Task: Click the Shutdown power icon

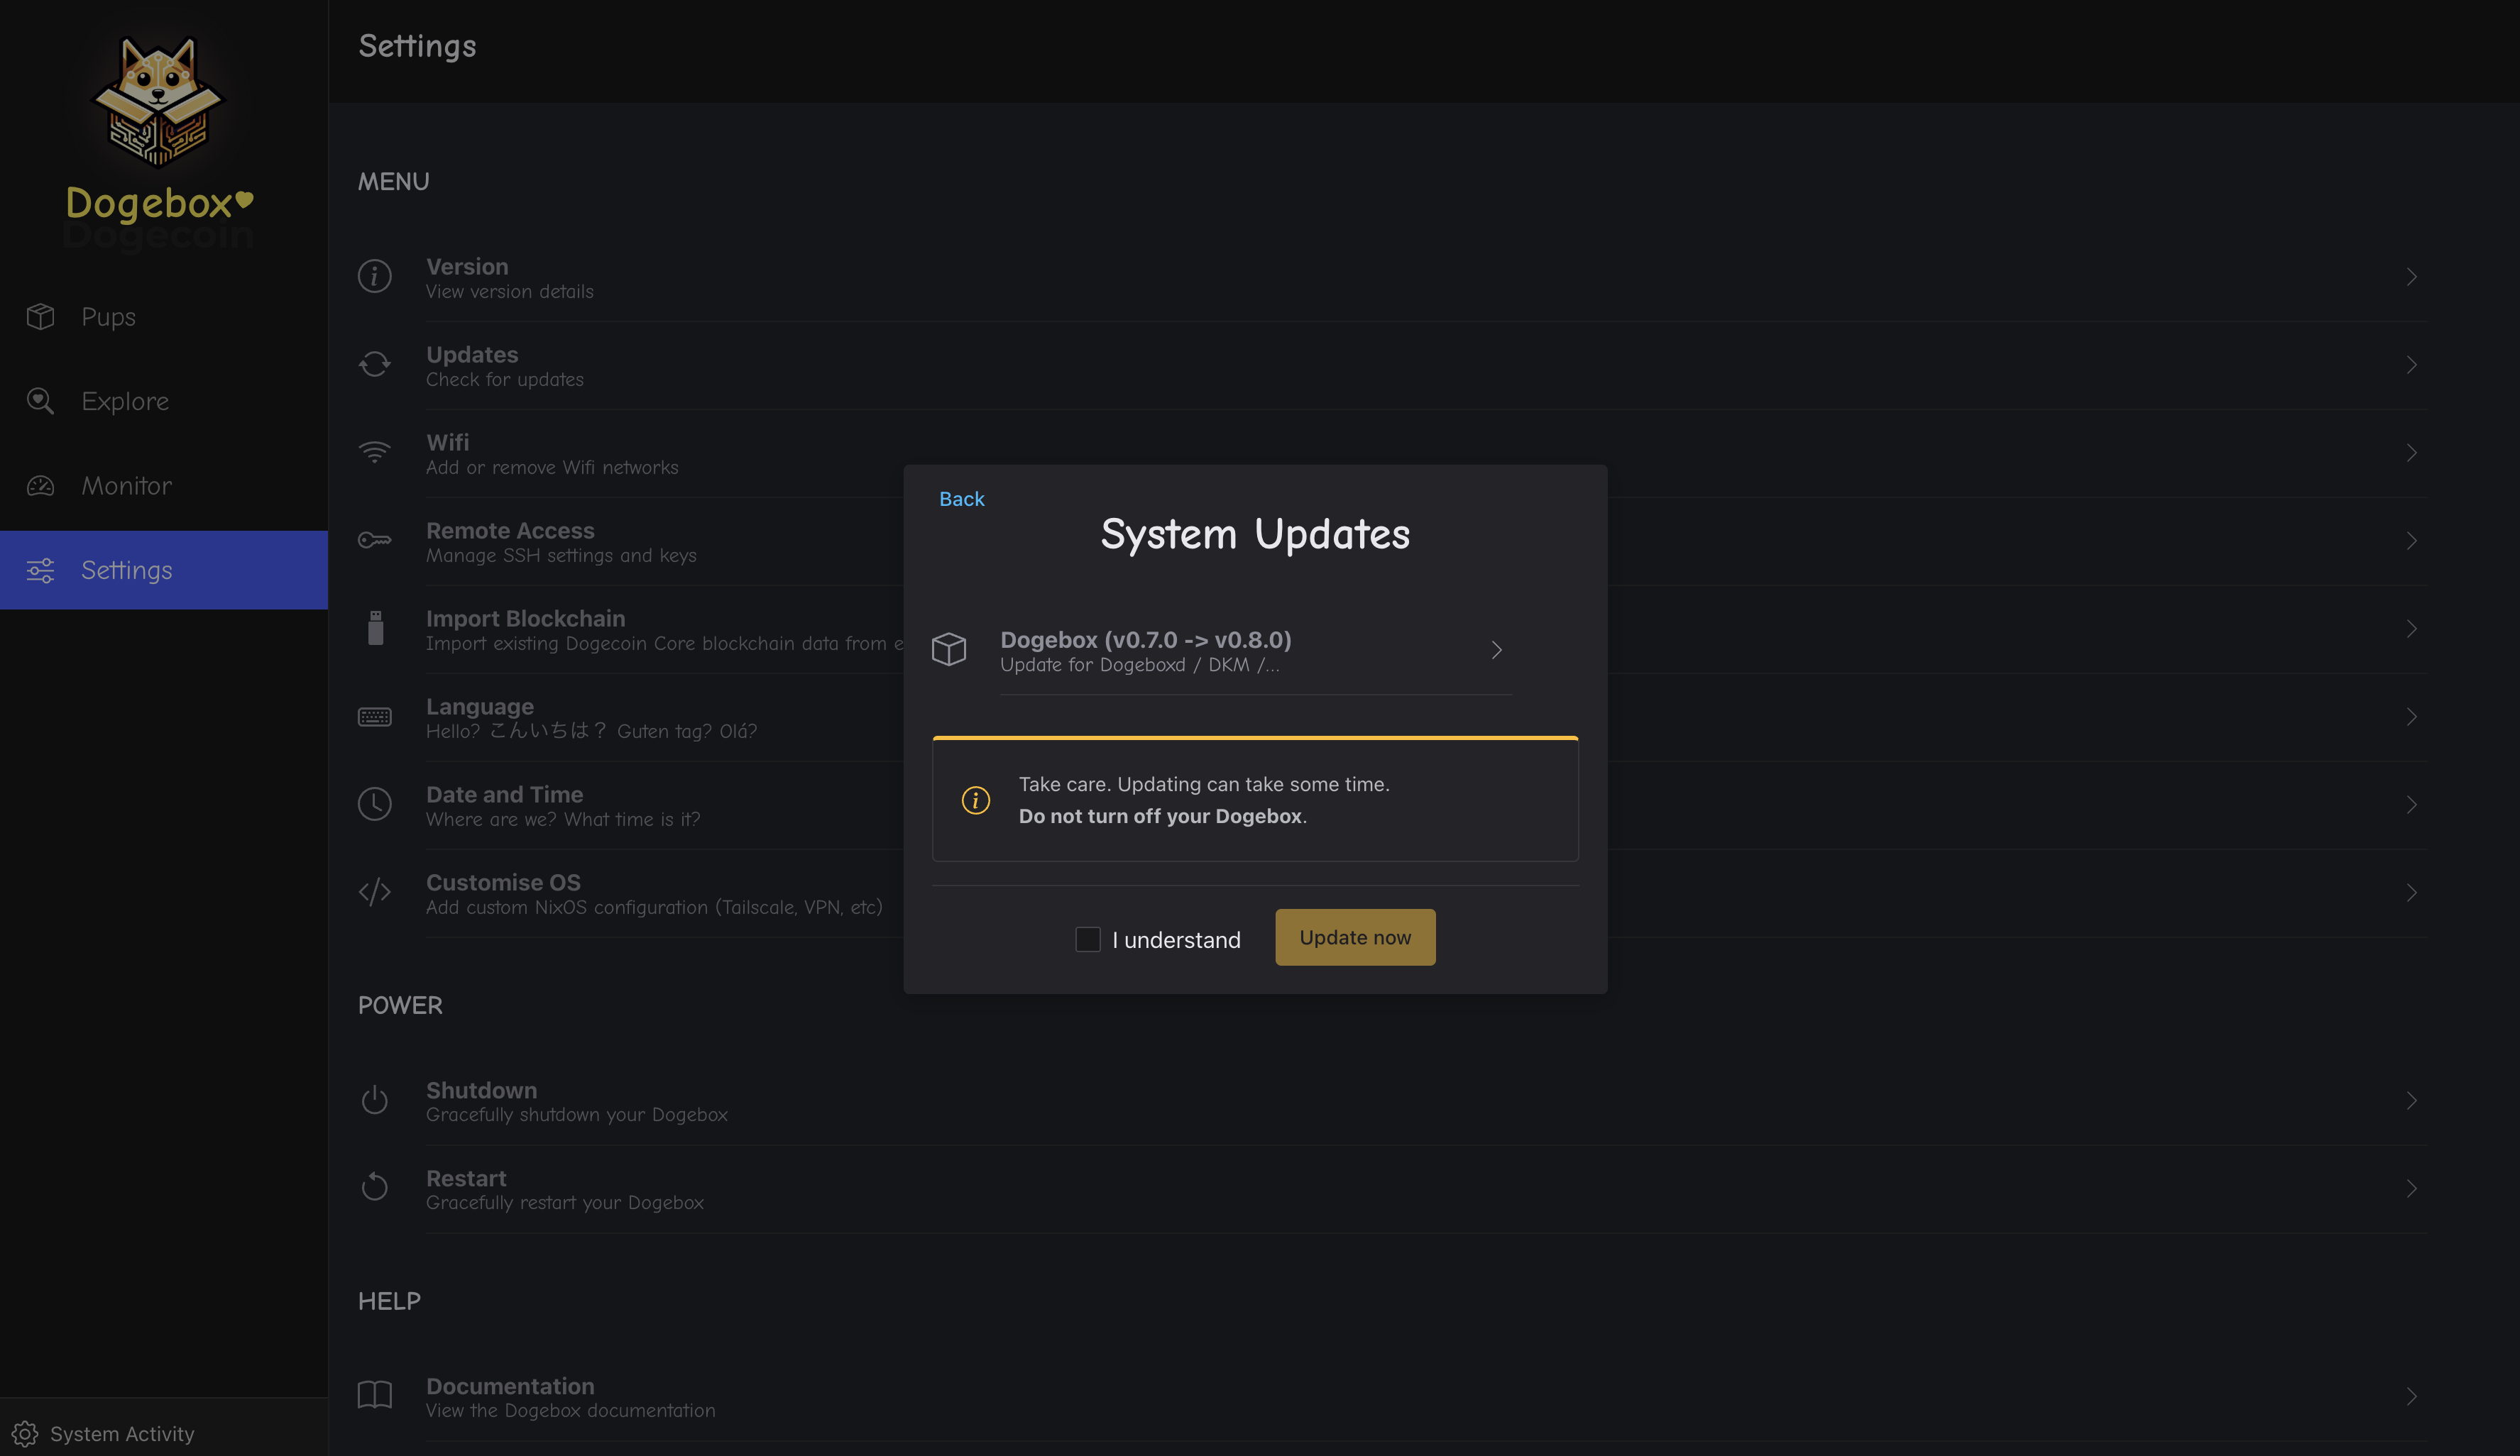Action: click(x=374, y=1101)
